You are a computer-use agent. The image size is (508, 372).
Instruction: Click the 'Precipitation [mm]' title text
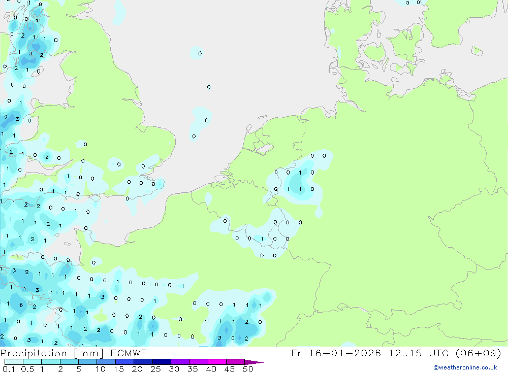coord(52,353)
